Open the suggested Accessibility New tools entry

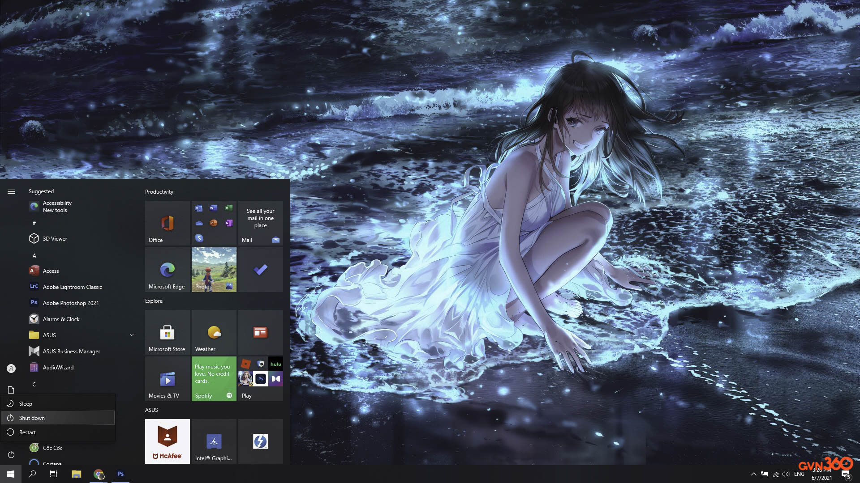point(81,207)
